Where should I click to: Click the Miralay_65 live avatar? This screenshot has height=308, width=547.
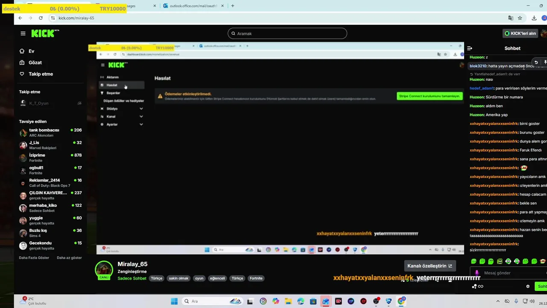[x=104, y=270]
